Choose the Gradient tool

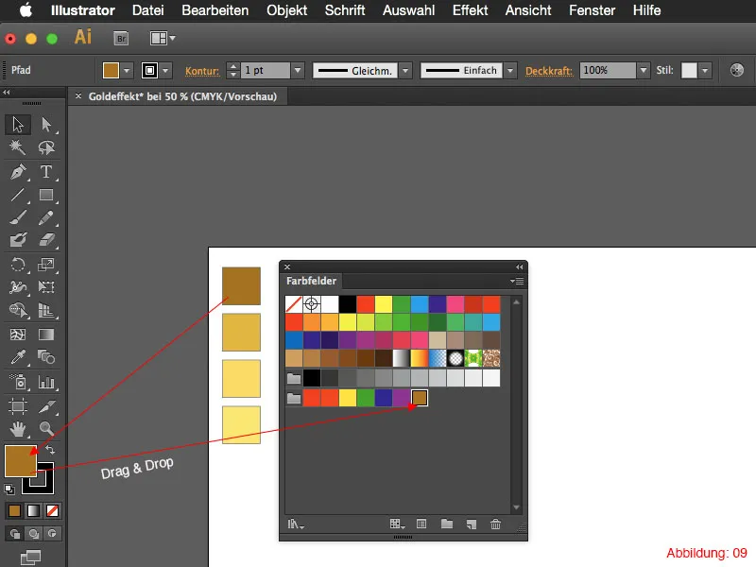[46, 335]
